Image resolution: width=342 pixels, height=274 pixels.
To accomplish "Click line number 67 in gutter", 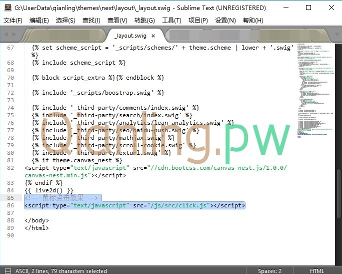I will coord(10,48).
